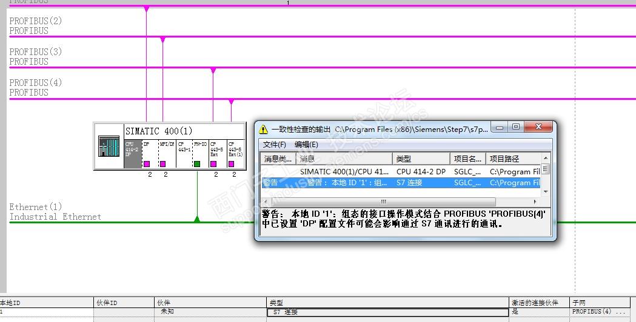The width and height of the screenshot is (636, 322).
Task: Click the SIMATIC 400(1) station title
Action: pos(159,131)
